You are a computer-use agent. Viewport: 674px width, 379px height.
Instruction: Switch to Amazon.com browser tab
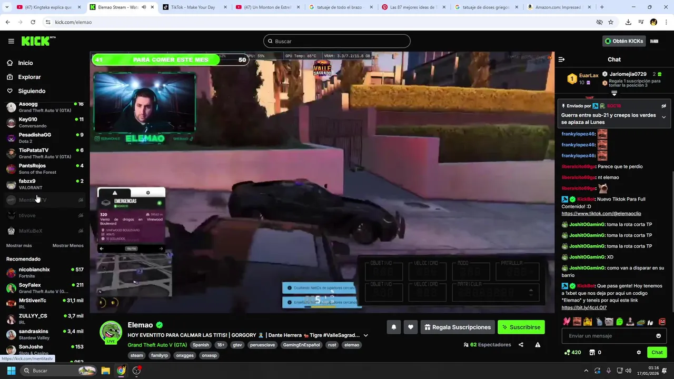coord(558,7)
